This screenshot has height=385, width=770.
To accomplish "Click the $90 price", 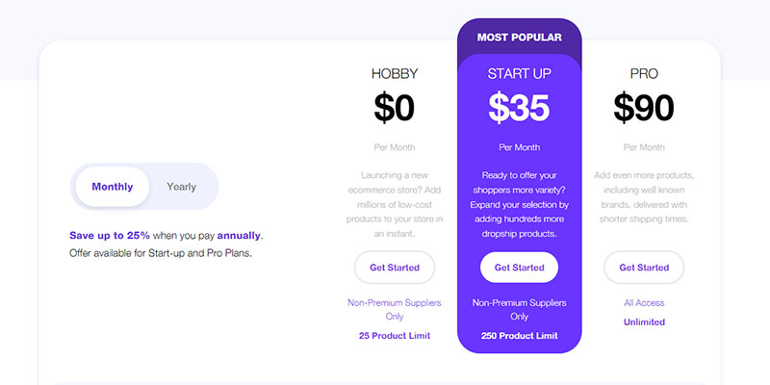I will click(x=644, y=108).
